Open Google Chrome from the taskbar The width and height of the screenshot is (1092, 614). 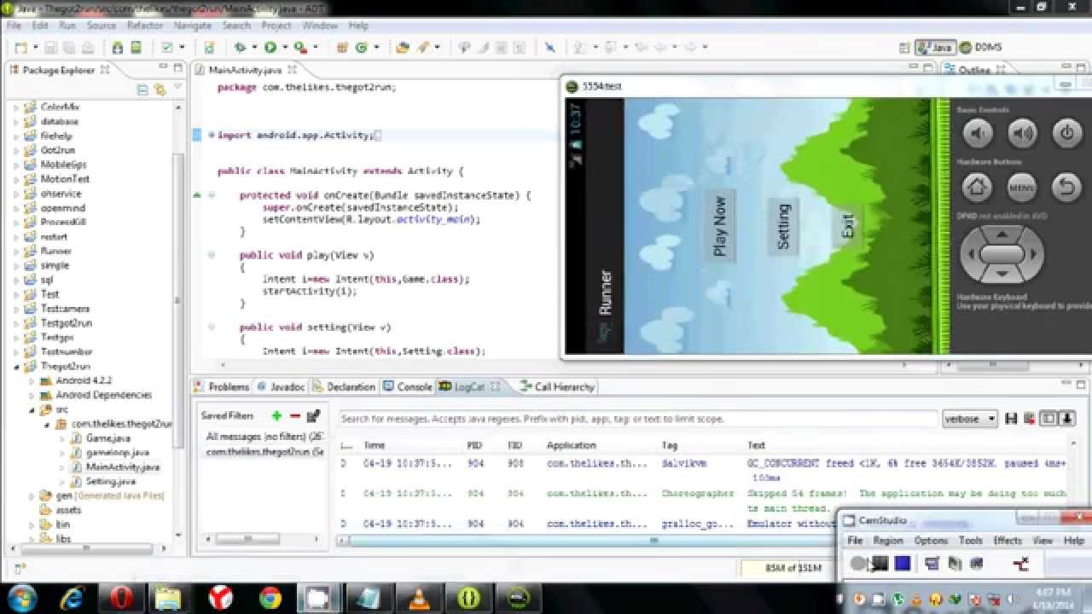pyautogui.click(x=270, y=597)
